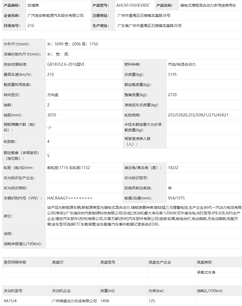
Task: Select VIN value HACRAAG7×××××××××
Action: 70,198
